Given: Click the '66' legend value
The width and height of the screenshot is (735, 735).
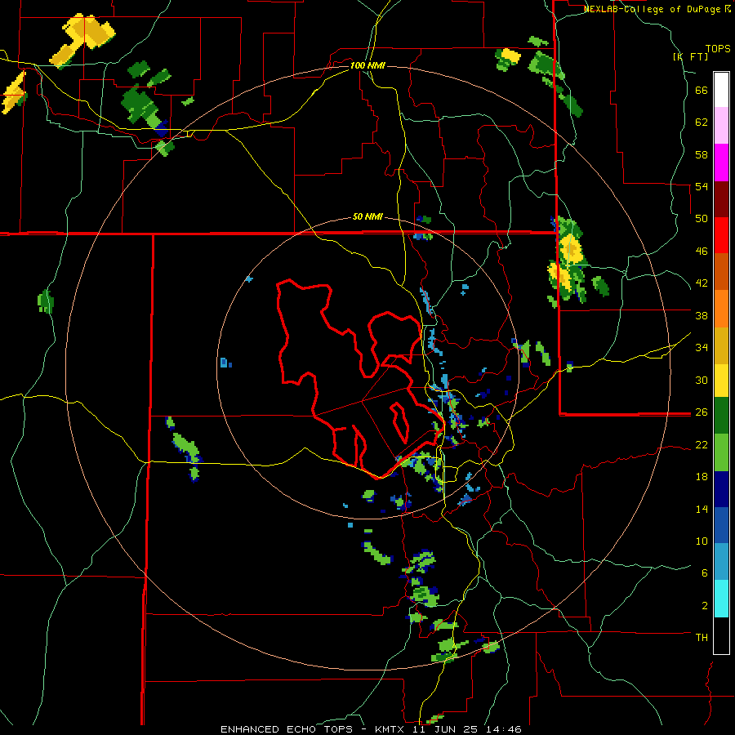Looking at the screenshot, I should pyautogui.click(x=702, y=90).
